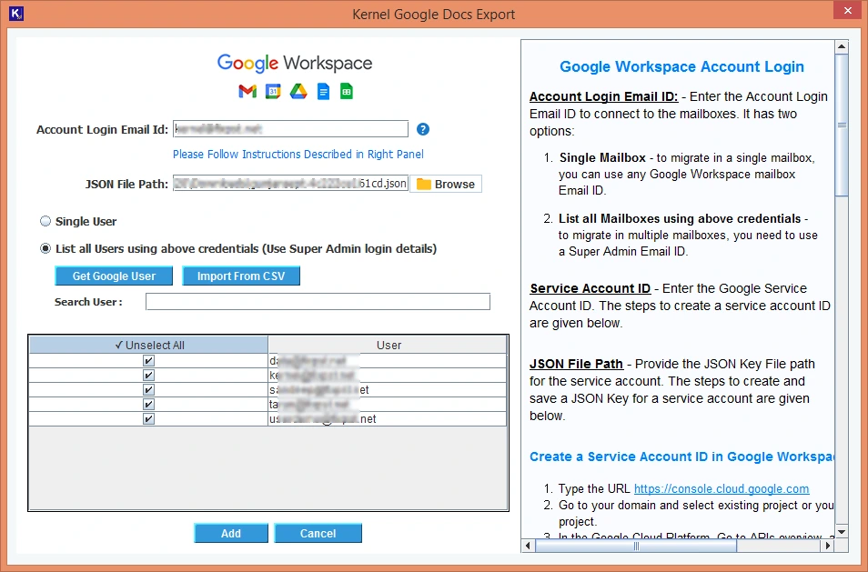
Task: Click the user email cell ending 'et' in 'sa' row
Action: pyautogui.click(x=387, y=389)
